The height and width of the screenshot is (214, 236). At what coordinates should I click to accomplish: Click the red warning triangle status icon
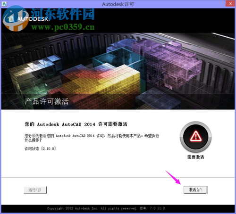pyautogui.click(x=195, y=136)
